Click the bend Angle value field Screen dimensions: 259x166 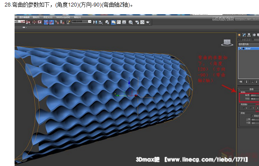255,95
